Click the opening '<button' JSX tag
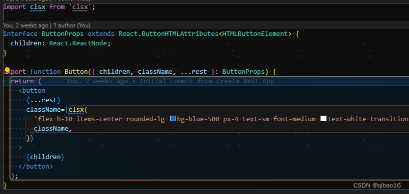Viewport: 409px width, 194px height. (x=32, y=90)
